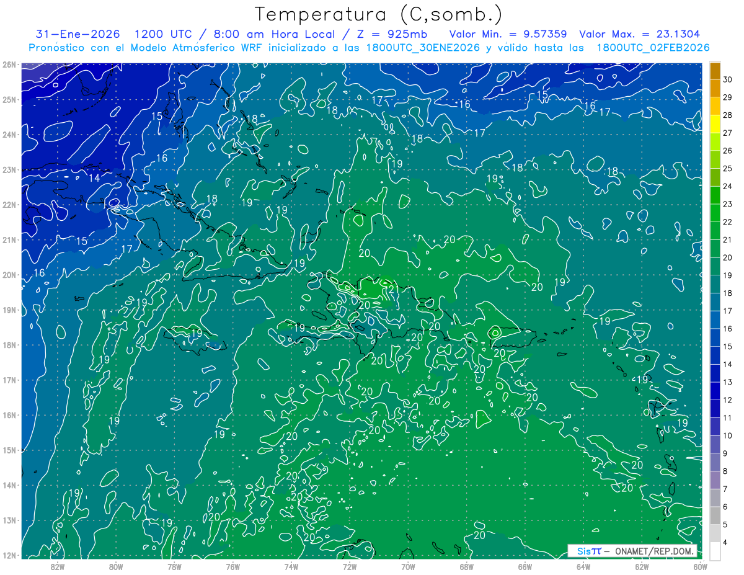744x575 pixels.
Task: Click the '20N' latitude axis label
Action: 9,275
